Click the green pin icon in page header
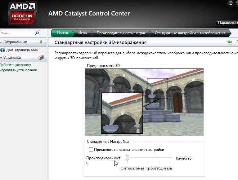Viewport: 238px width, 180px height. [230, 42]
